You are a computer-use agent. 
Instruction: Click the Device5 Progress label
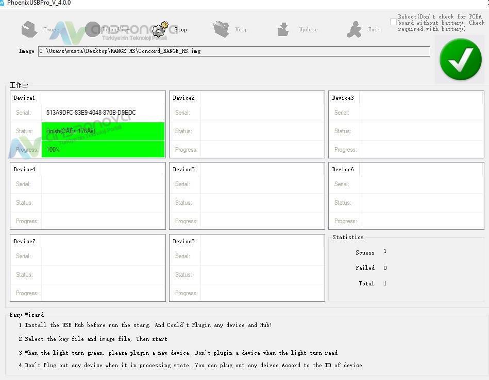pos(186,221)
